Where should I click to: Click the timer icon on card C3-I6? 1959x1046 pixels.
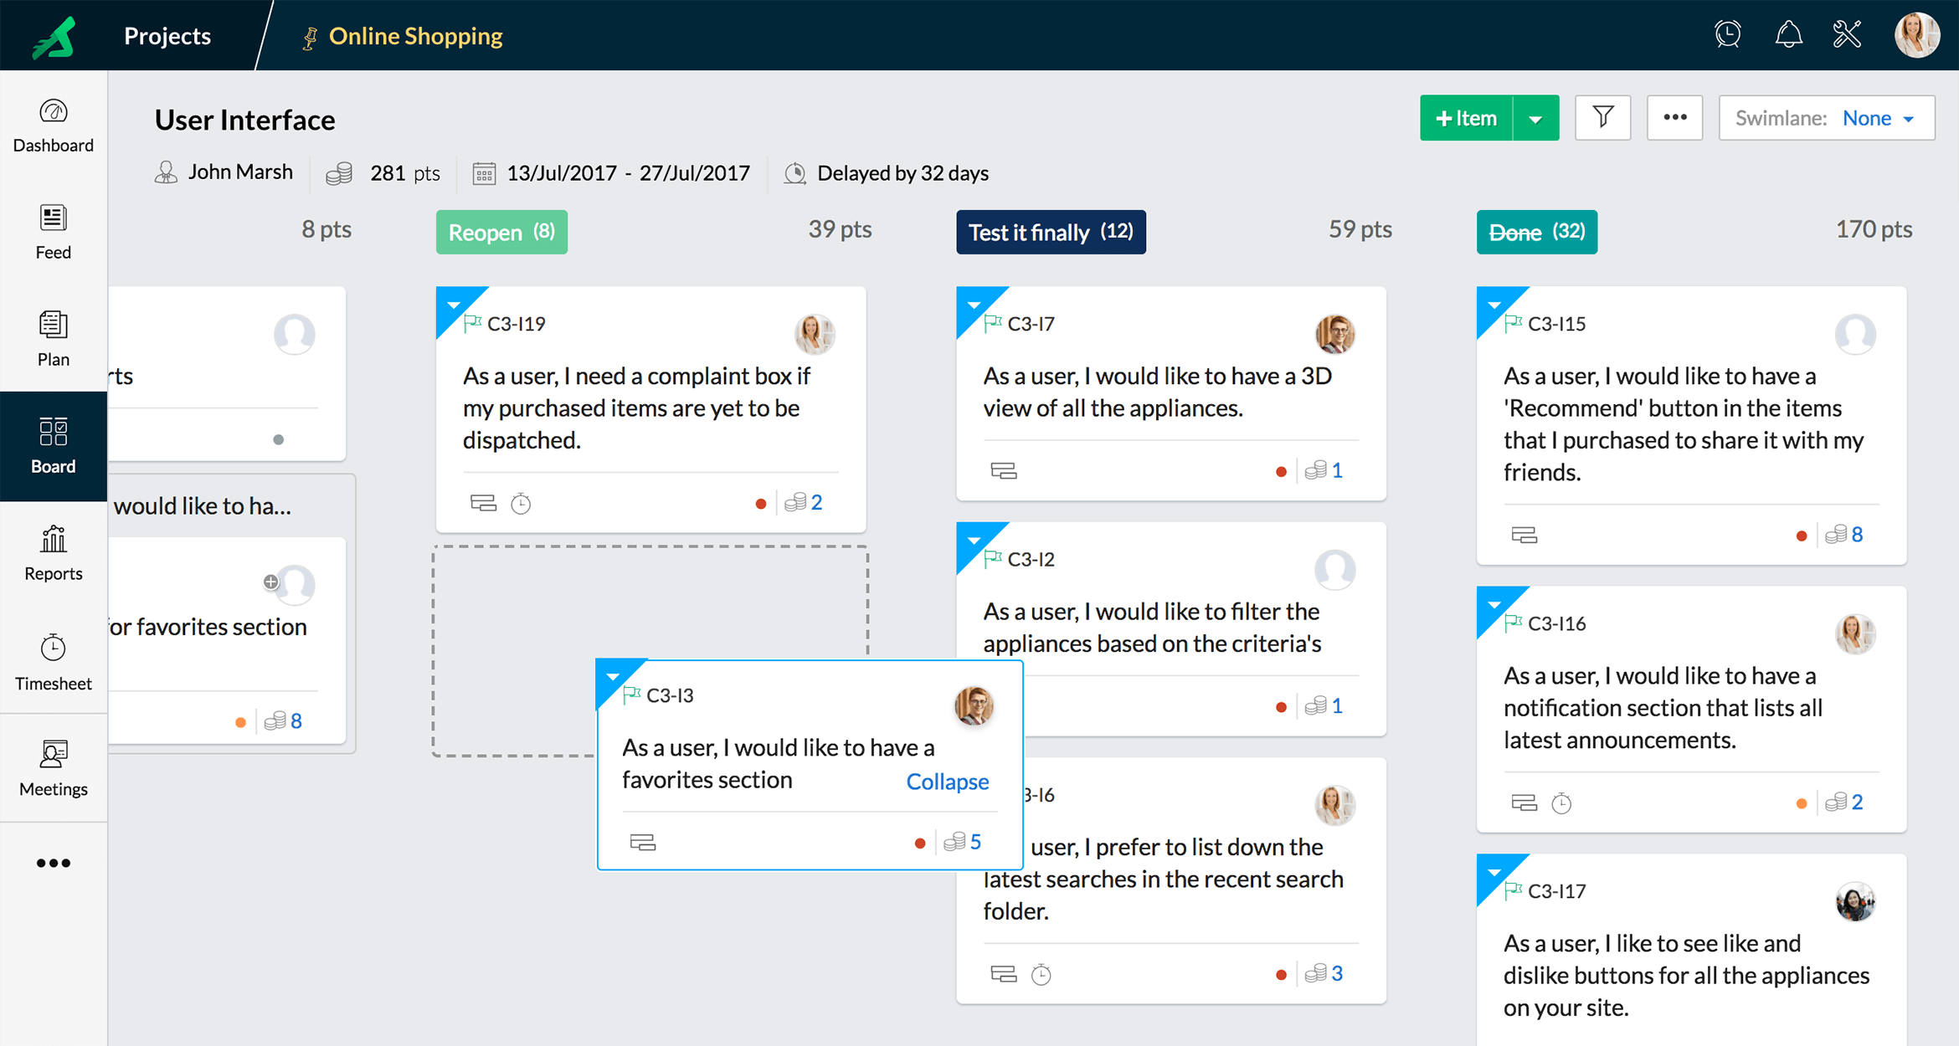click(1041, 974)
